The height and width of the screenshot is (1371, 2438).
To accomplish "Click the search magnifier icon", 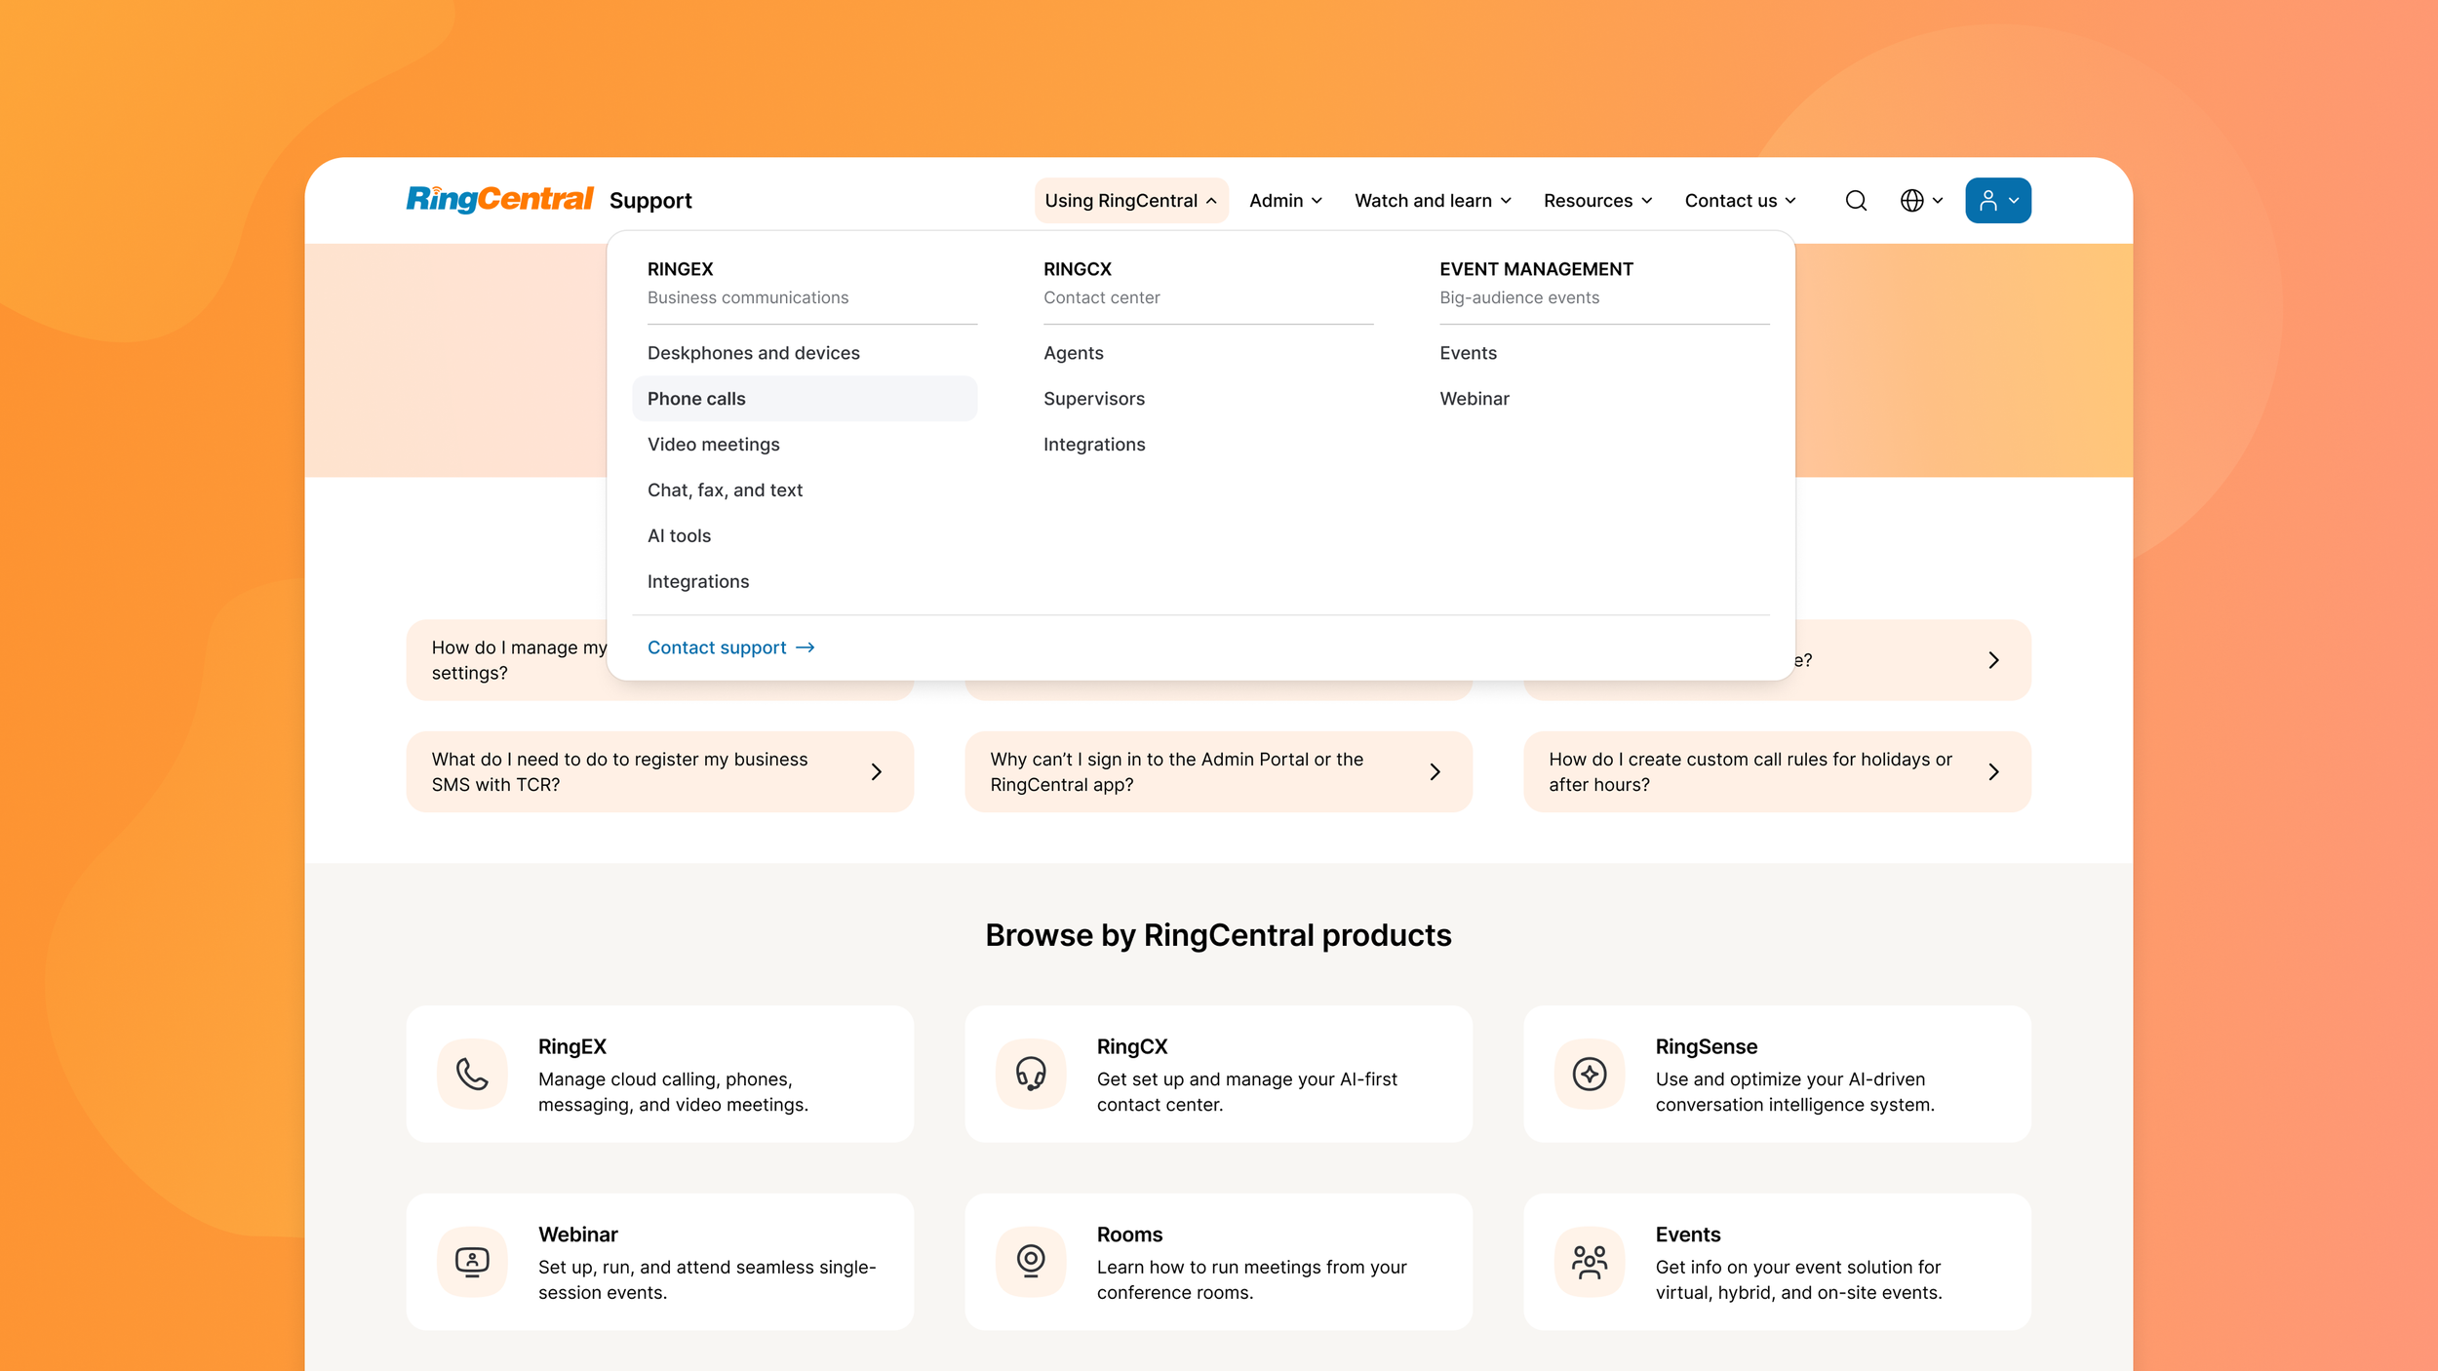I will 1856,201.
